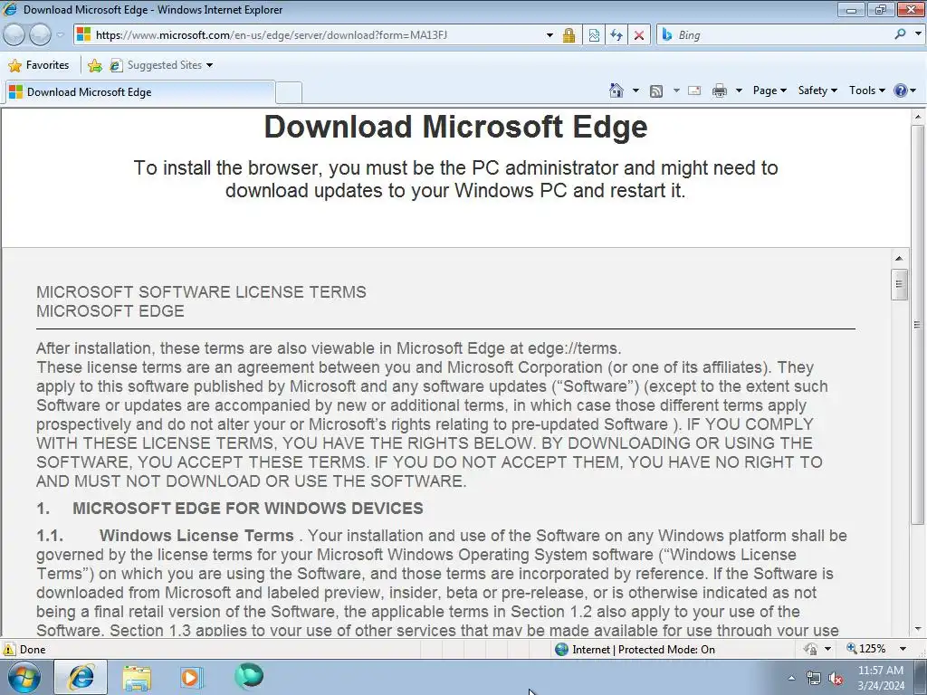Viewport: 927px width, 695px height.
Task: Click the Refresh page icon
Action: [x=616, y=35]
